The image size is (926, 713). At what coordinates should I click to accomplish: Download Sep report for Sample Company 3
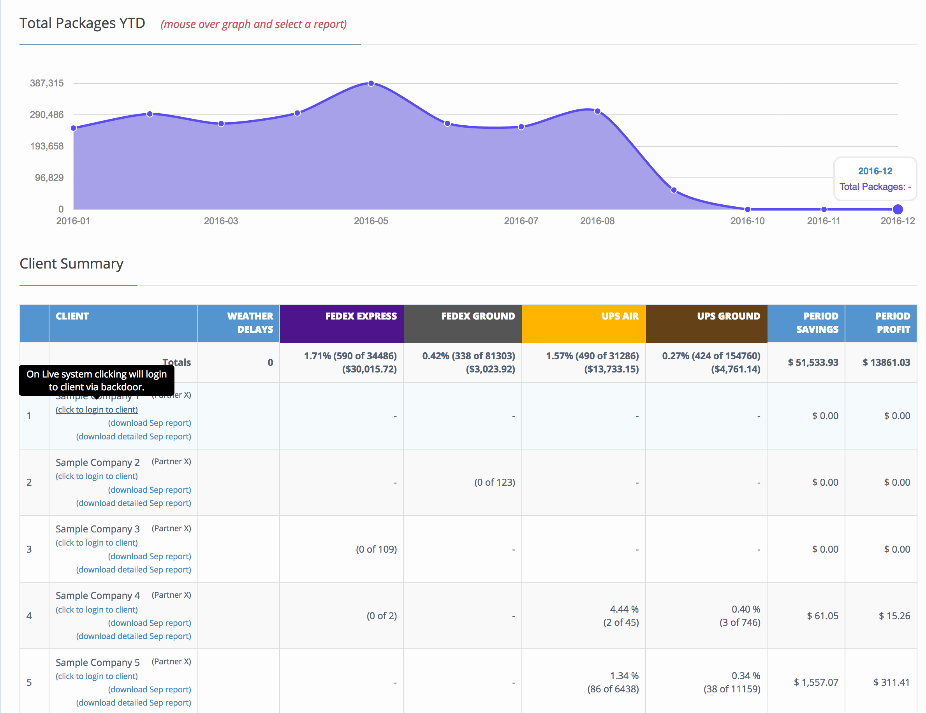(x=149, y=556)
